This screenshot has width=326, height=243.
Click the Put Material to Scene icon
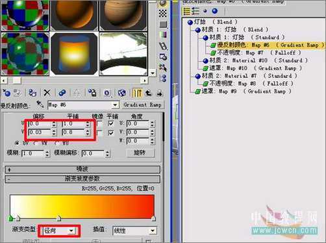click(18, 93)
